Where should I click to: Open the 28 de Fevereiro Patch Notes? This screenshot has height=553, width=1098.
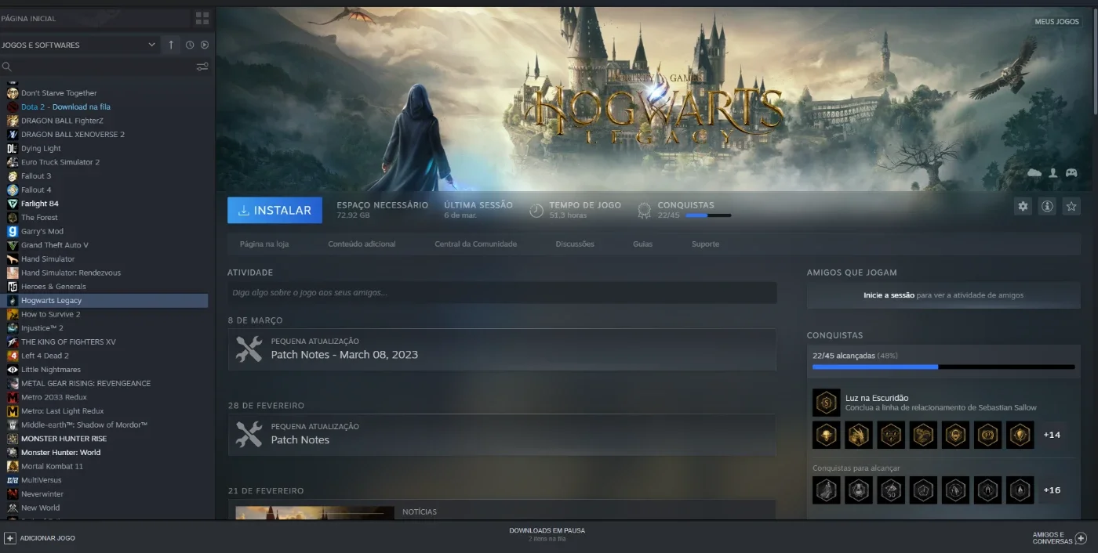pos(300,440)
